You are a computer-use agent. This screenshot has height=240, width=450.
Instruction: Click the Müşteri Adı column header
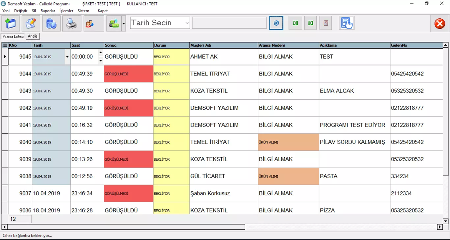[x=223, y=45]
